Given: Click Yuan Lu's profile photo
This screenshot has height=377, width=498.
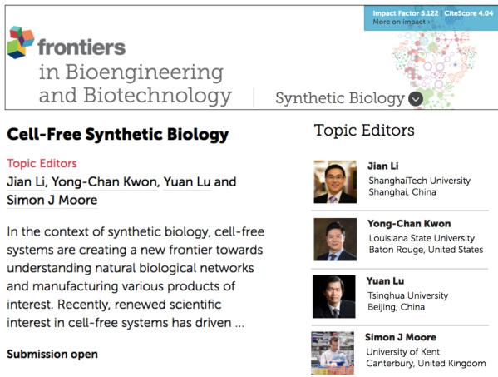Looking at the screenshot, I should 333,297.
